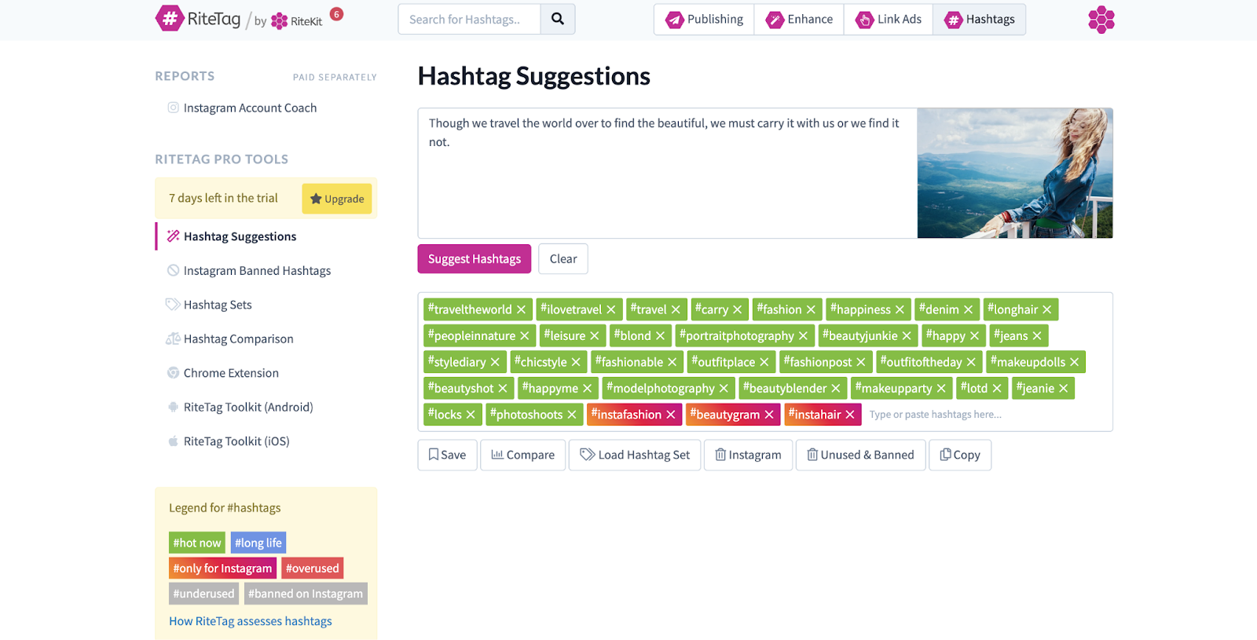The width and height of the screenshot is (1257, 640).
Task: Click the RiteTag hashtag logo
Action: click(170, 19)
